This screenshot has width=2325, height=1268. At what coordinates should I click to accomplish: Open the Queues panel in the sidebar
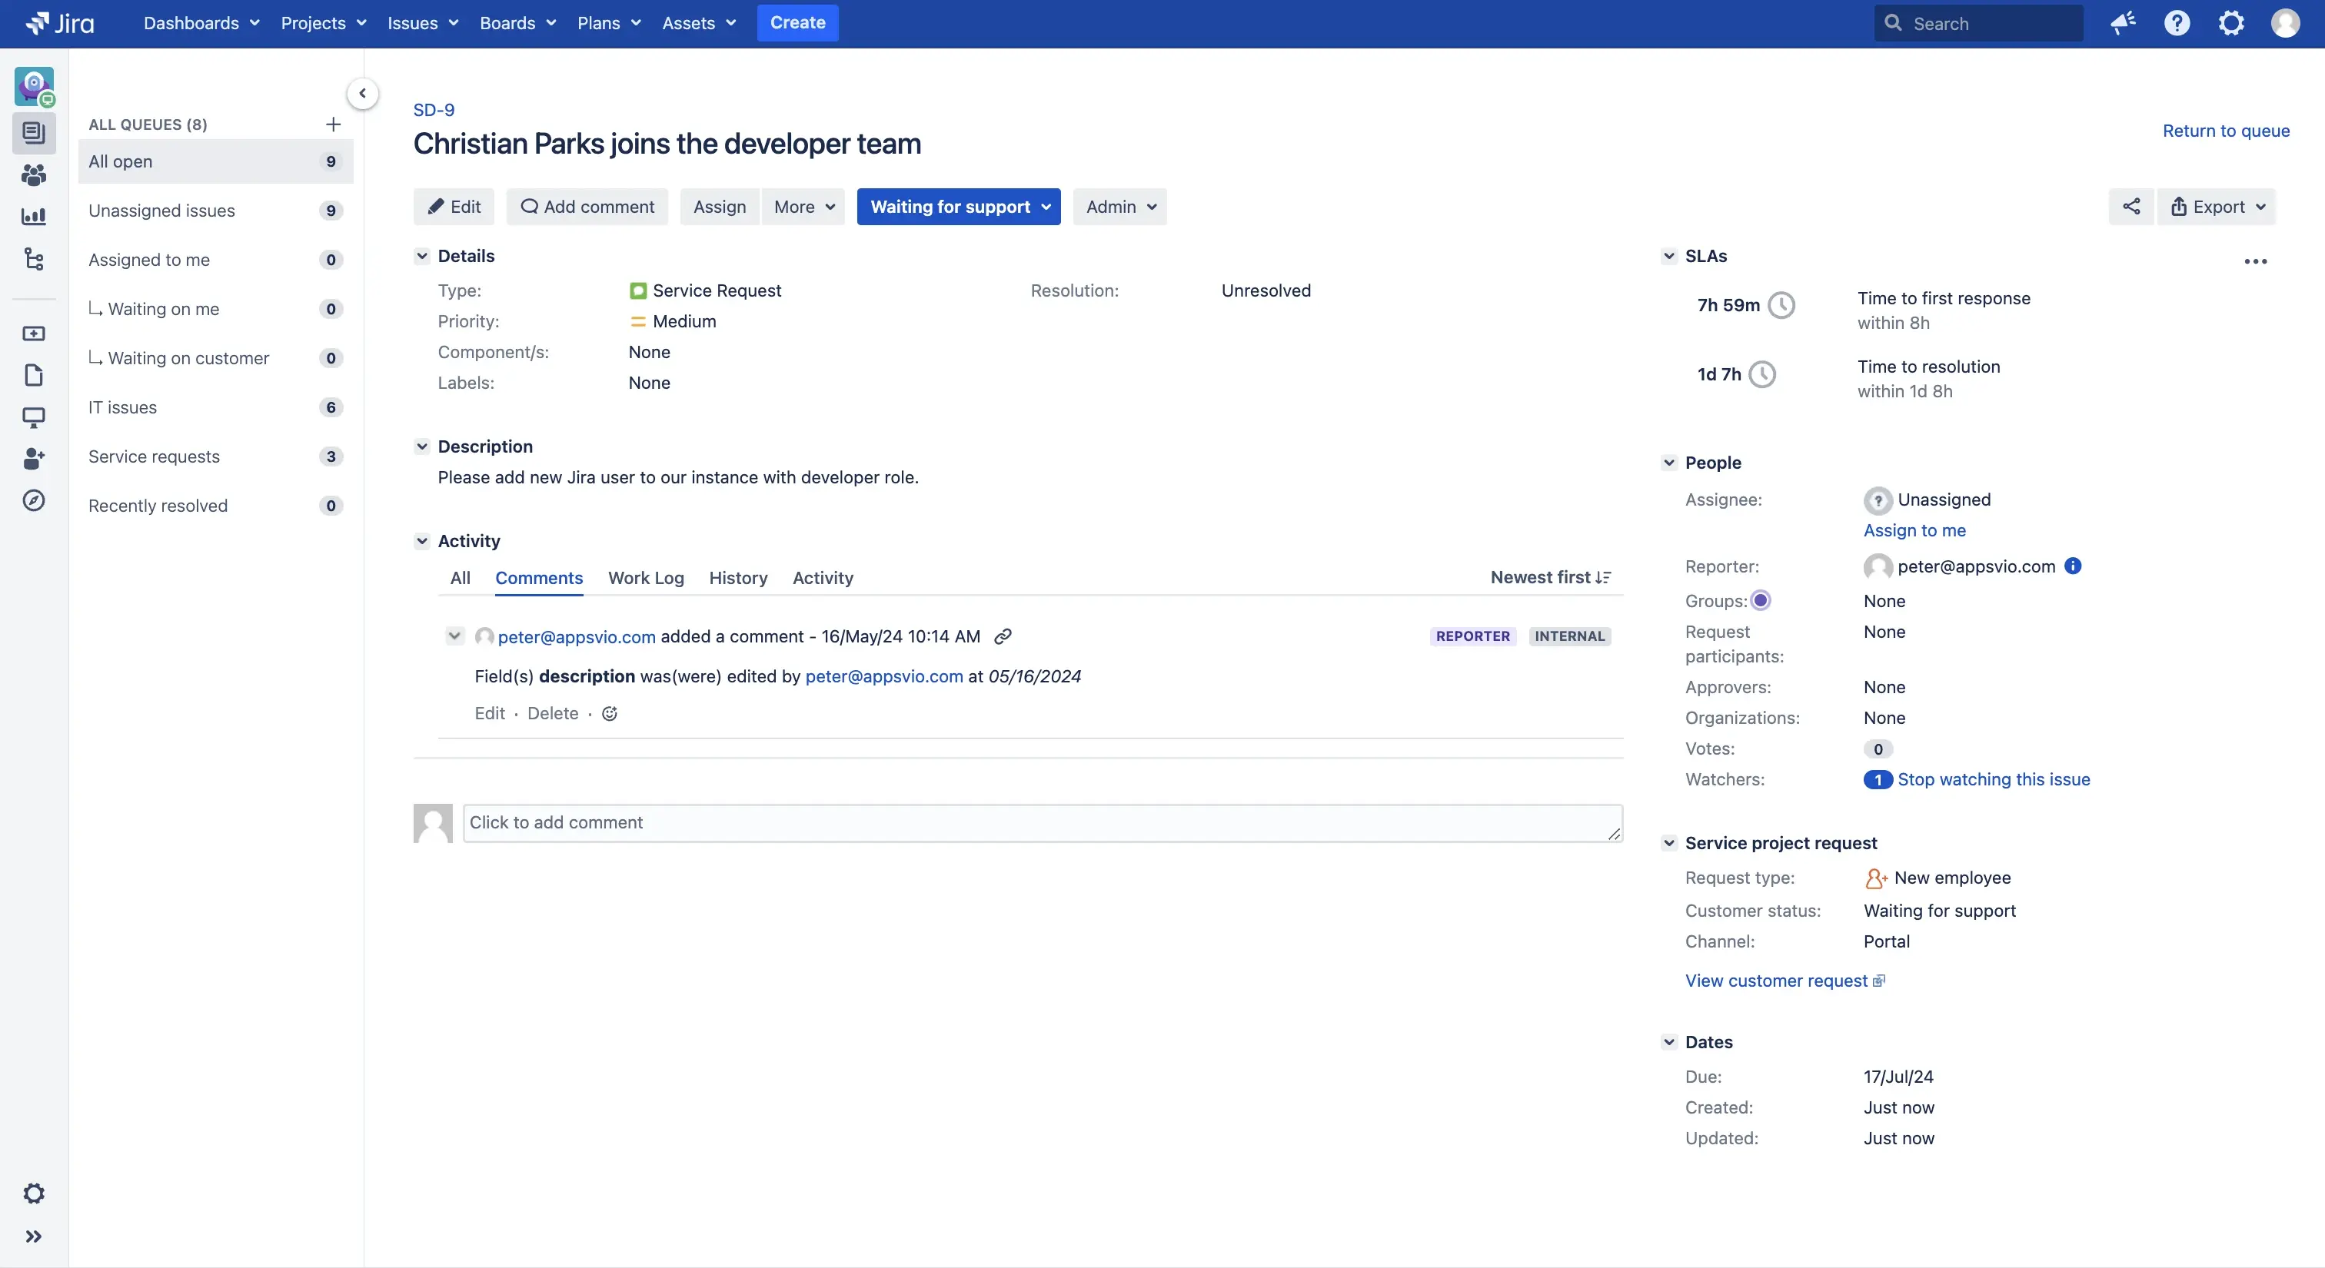pos(33,134)
